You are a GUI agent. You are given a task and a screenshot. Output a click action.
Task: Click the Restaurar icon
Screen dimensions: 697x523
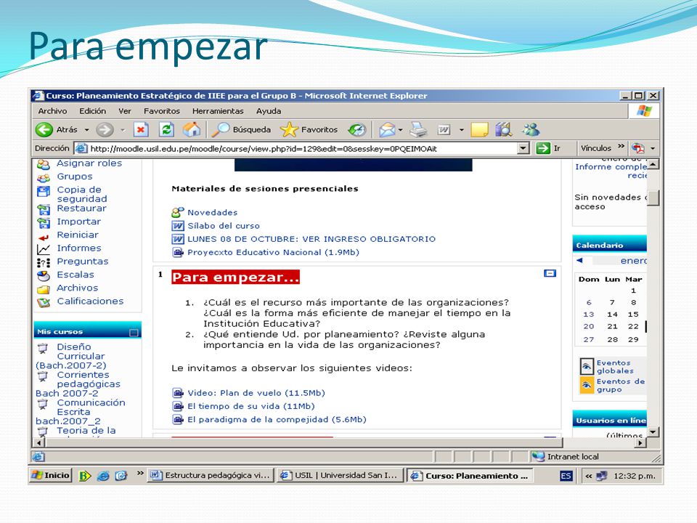coord(43,209)
